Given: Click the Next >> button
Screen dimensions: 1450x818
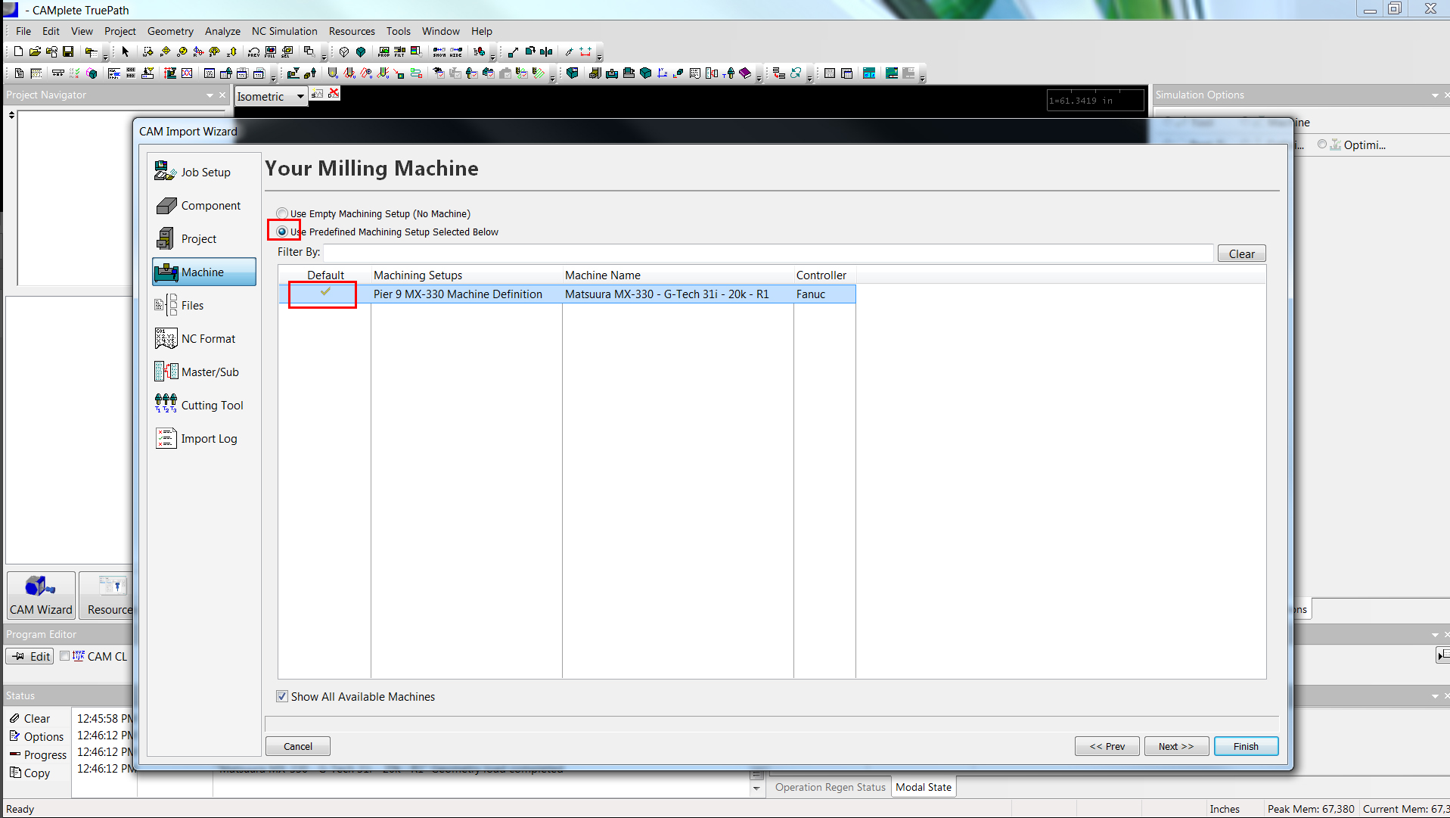Looking at the screenshot, I should pyautogui.click(x=1176, y=746).
